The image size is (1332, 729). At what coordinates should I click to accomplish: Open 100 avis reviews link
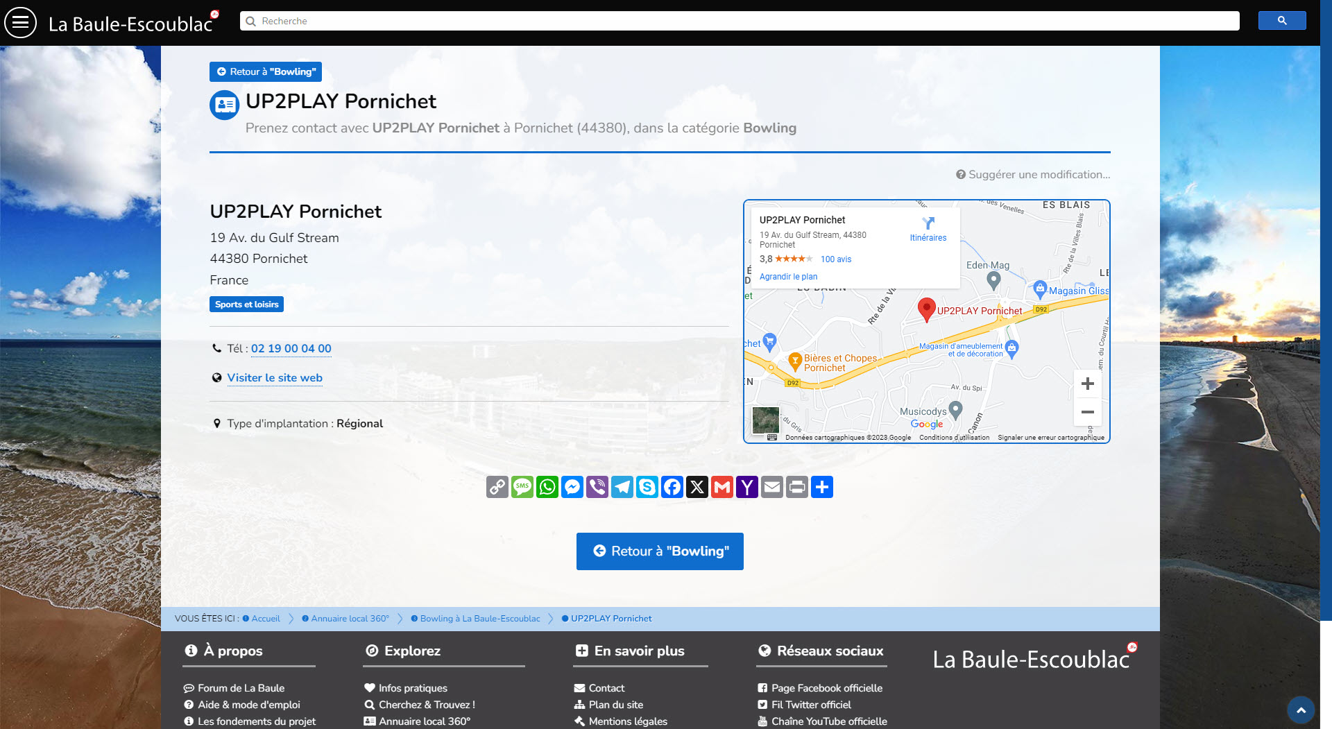pyautogui.click(x=836, y=259)
